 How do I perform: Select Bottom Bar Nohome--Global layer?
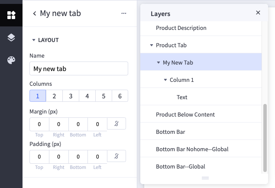pyautogui.click(x=192, y=149)
